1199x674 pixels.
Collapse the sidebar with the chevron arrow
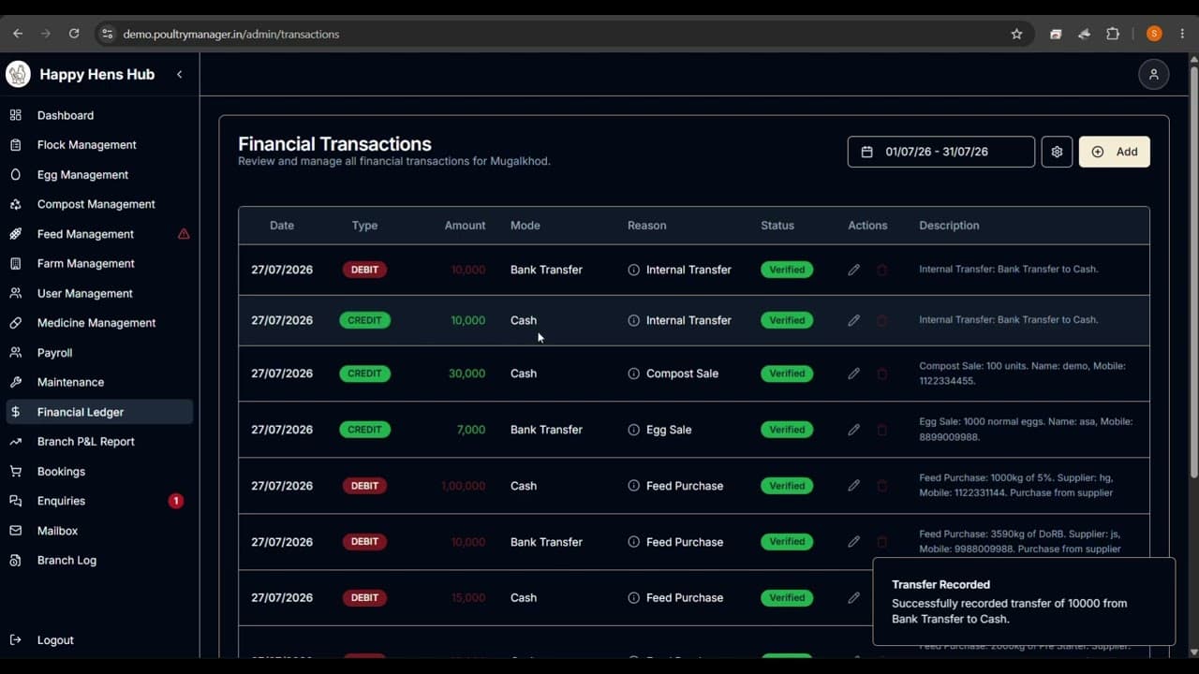coord(179,74)
